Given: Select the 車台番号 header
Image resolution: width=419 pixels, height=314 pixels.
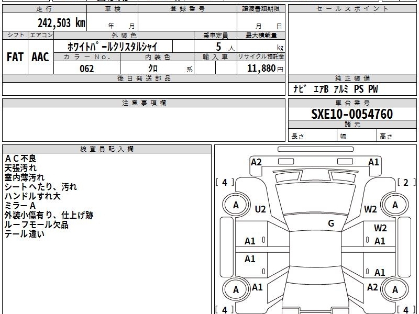Looking at the screenshot, I should coord(352,103).
